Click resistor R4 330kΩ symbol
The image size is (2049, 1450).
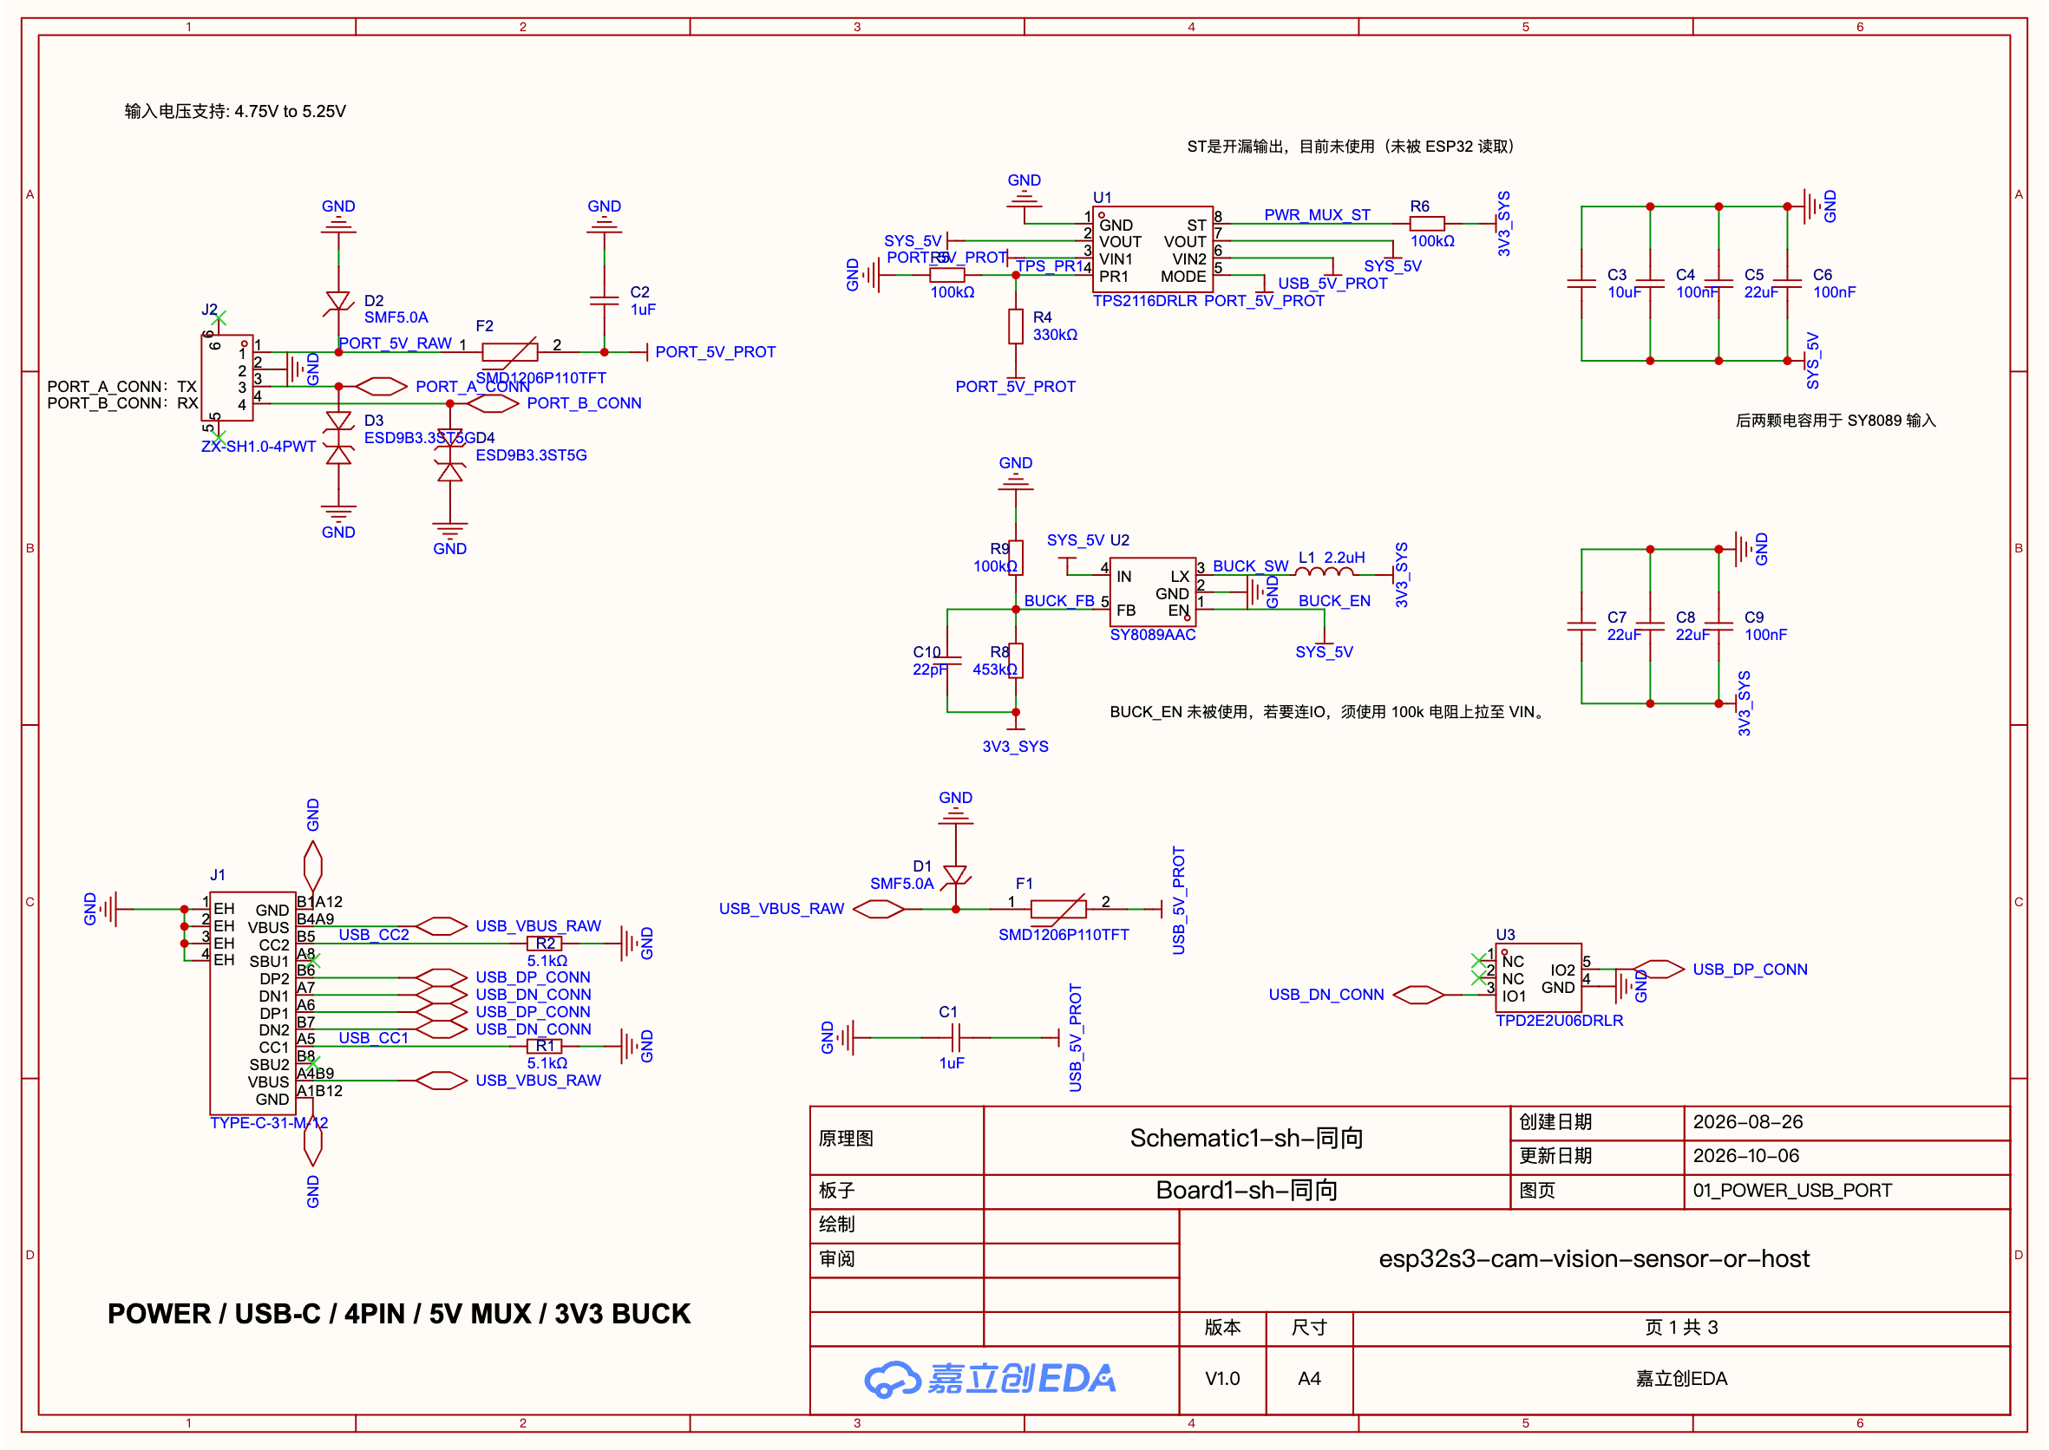1016,327
